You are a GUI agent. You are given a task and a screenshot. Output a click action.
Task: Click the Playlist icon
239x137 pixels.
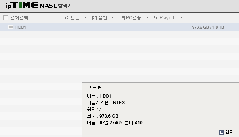pyautogui.click(x=156, y=18)
